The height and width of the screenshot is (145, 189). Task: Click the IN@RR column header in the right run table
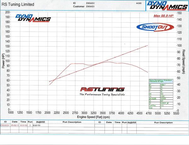(132, 122)
